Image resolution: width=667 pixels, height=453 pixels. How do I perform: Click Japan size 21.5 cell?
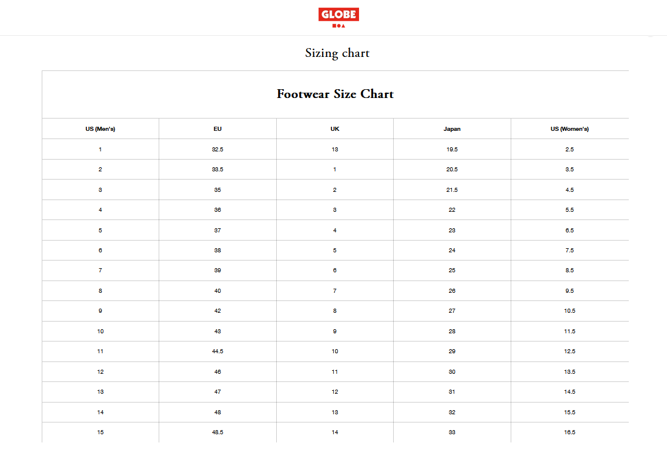click(452, 190)
